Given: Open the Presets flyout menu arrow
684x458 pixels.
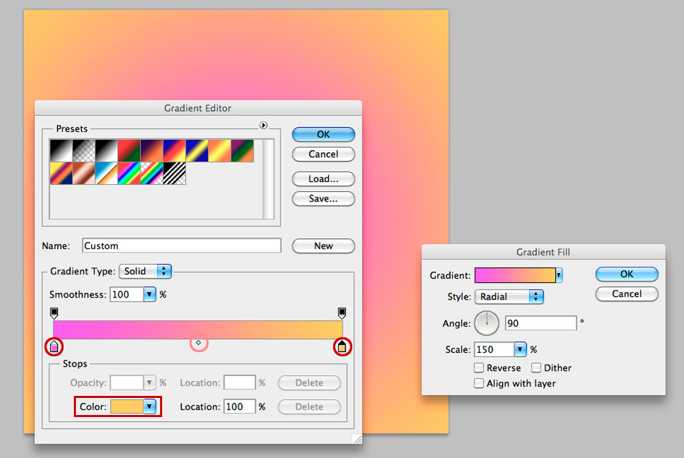Looking at the screenshot, I should point(263,126).
